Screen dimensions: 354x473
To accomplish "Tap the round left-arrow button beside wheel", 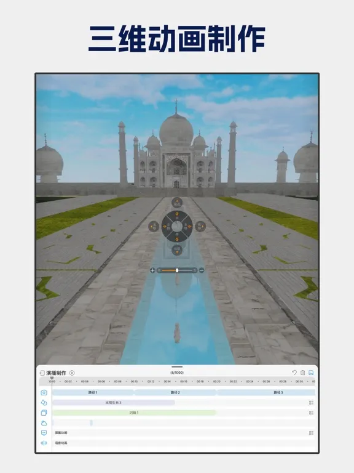I will click(154, 226).
